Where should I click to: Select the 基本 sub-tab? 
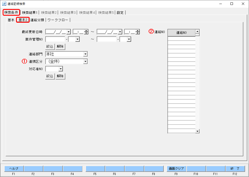(11, 20)
